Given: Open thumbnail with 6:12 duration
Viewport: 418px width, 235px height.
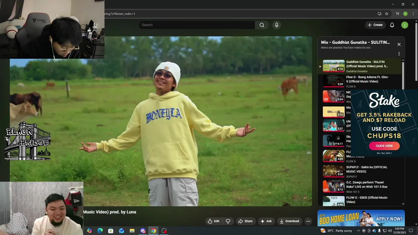Looking at the screenshot, I should 334,186.
